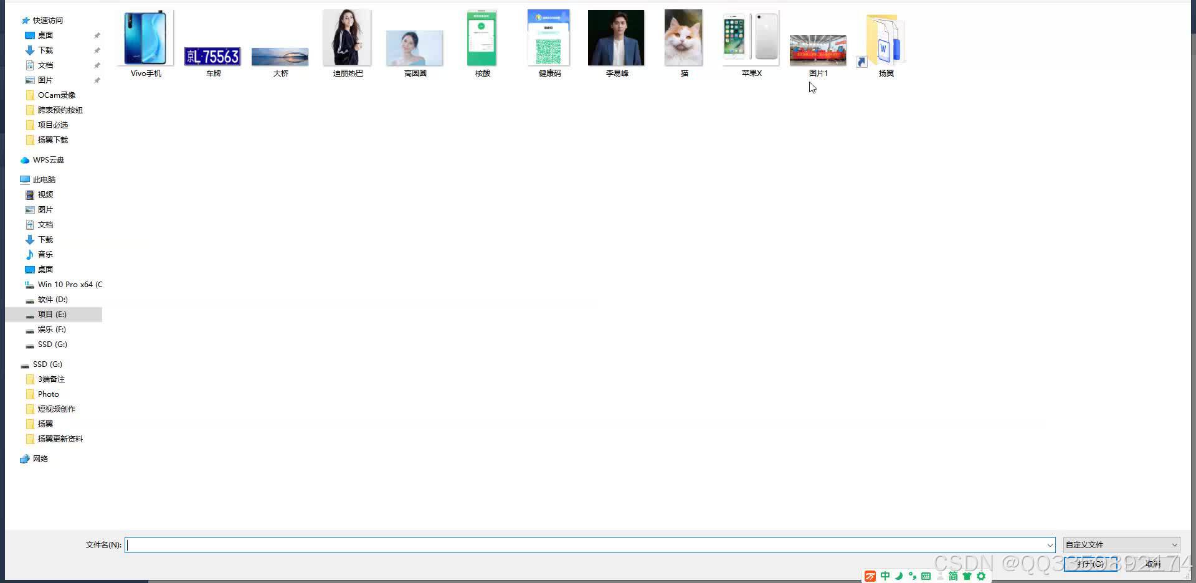Screen dimensions: 1196x583
Task: Go to 下载 under quick access
Action: (45, 50)
